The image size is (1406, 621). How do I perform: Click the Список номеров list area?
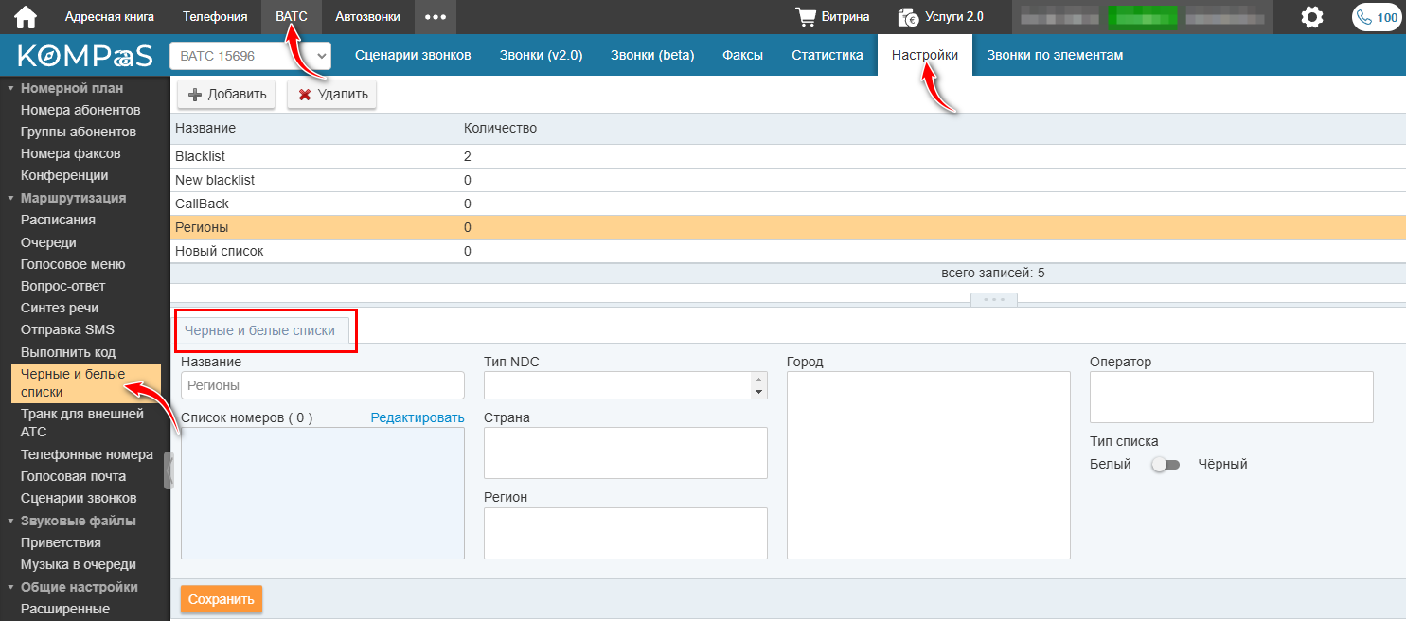tap(323, 493)
